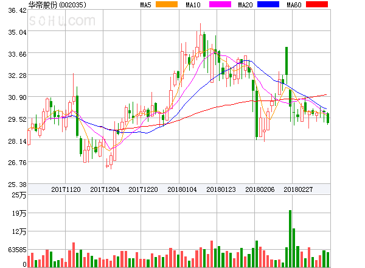Click the MA5 legend label
Image resolution: width=365 pixels, height=268 pixels.
point(146,5)
